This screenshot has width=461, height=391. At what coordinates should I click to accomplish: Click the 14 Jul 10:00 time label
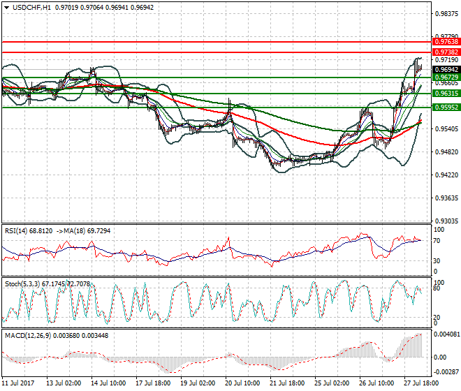click(x=108, y=383)
